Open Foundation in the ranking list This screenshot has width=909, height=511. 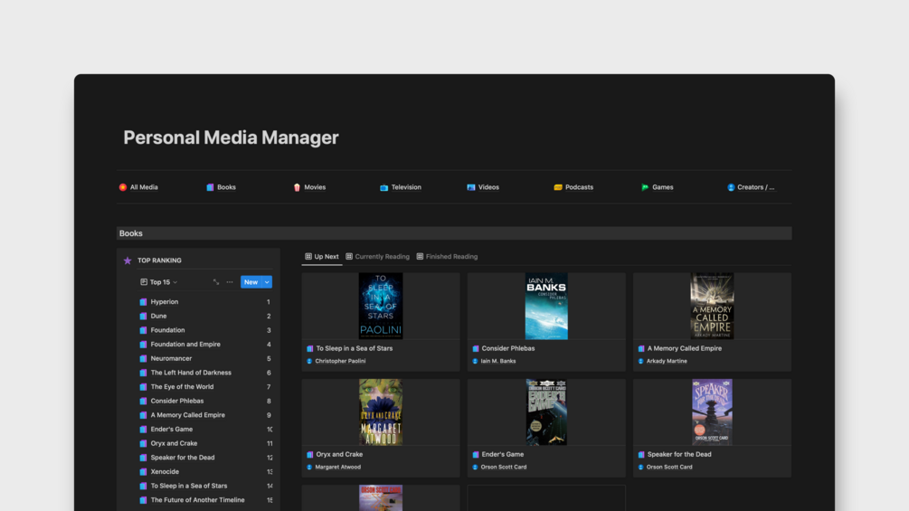[x=205, y=330]
